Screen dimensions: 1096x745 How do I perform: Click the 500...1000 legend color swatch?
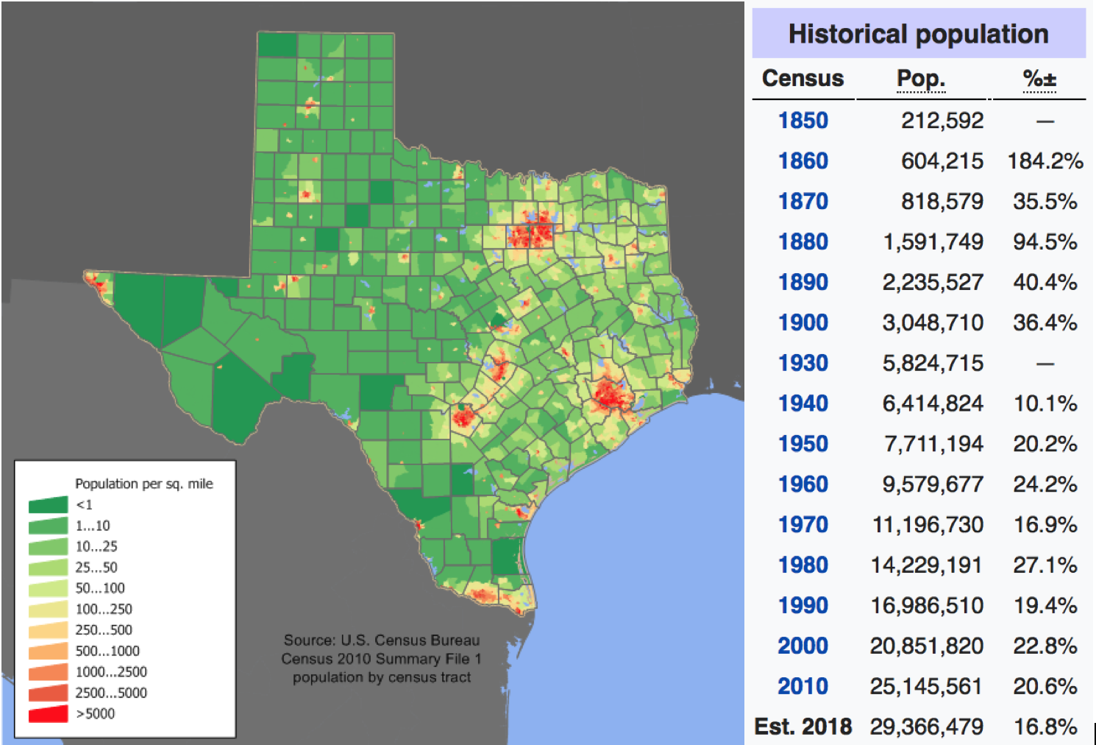click(x=48, y=652)
